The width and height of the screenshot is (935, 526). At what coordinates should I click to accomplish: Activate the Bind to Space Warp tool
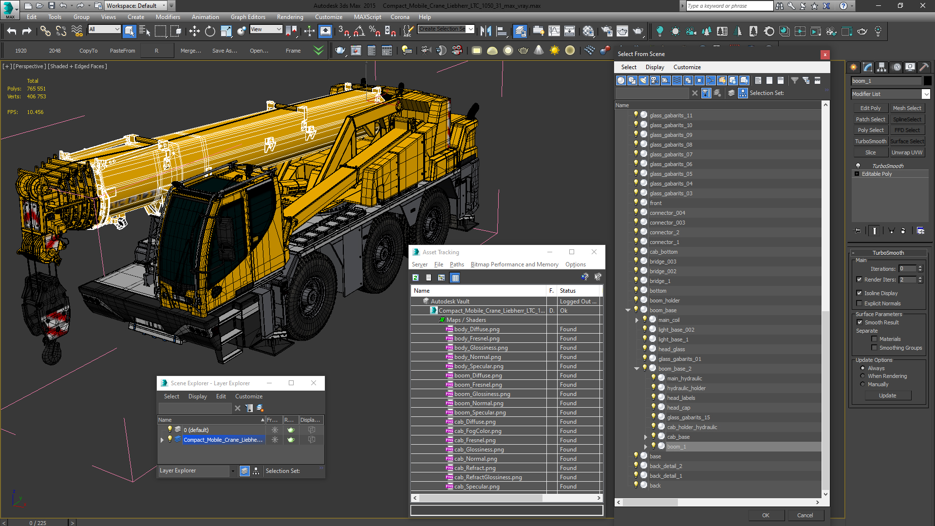click(77, 31)
